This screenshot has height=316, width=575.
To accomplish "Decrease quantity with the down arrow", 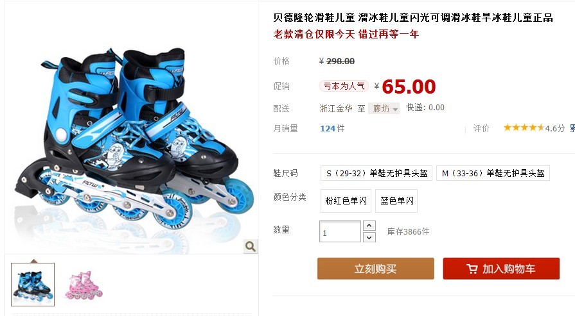I will click(x=369, y=238).
